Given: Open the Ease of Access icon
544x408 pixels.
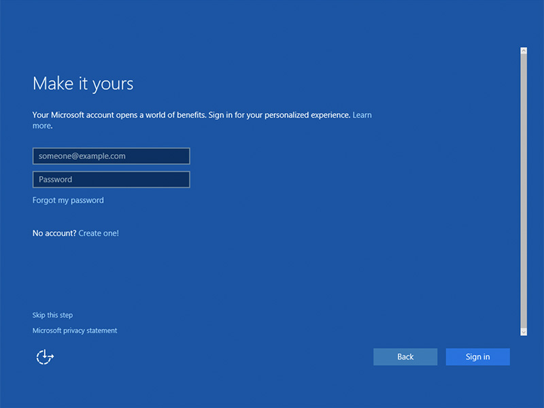Looking at the screenshot, I should (45, 357).
